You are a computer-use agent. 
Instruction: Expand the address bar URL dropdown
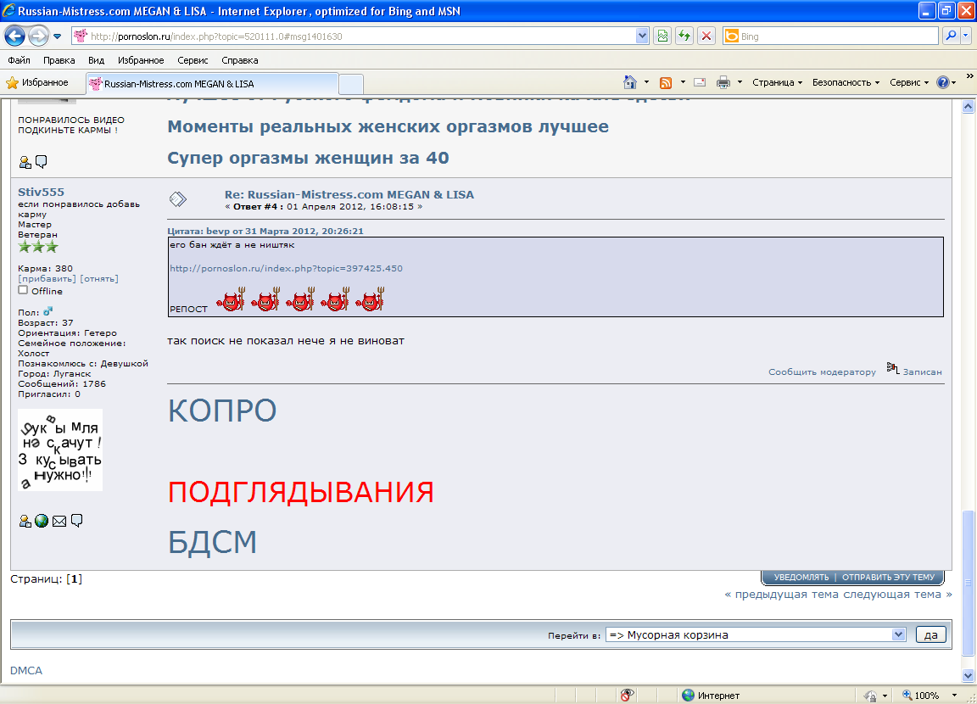click(x=642, y=36)
